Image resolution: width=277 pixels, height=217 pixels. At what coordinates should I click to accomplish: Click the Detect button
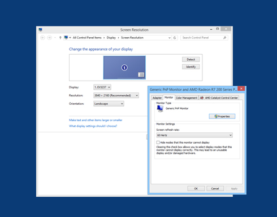pos(191,59)
